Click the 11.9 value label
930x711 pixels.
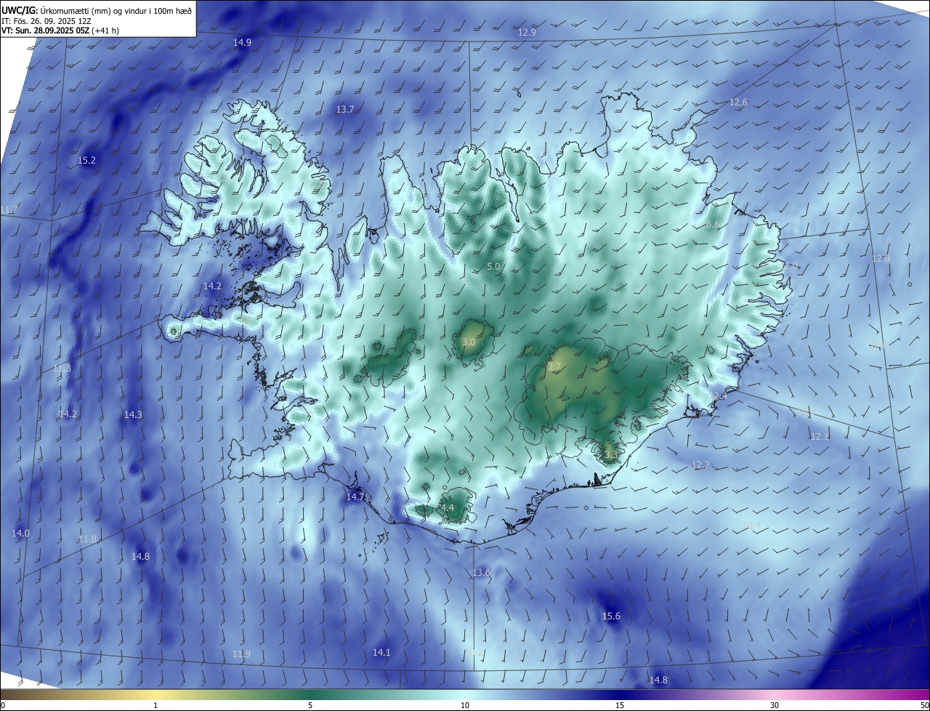[x=242, y=654]
